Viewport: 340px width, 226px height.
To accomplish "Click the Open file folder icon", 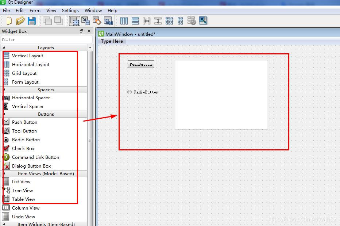I will pos(20,21).
